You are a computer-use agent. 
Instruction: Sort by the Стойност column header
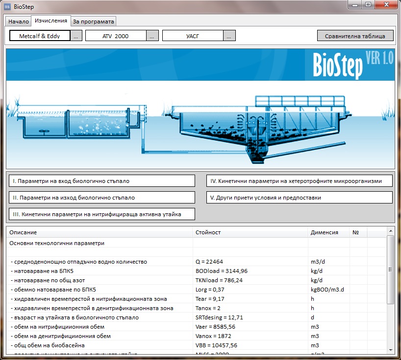250,232
